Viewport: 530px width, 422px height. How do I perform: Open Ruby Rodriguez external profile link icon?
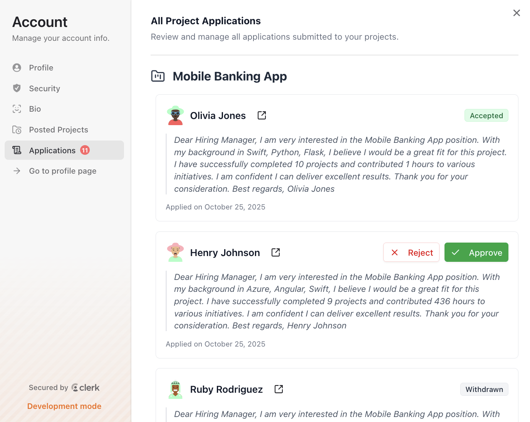coord(279,389)
